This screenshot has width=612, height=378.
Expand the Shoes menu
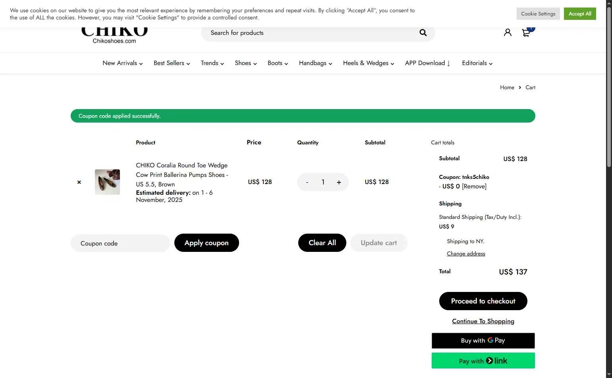click(x=245, y=63)
